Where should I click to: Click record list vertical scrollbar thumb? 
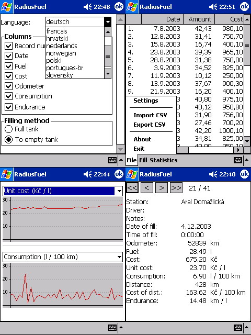247,45
